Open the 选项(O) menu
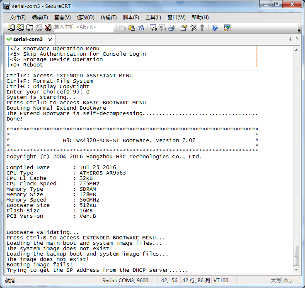Viewport: 305px width, 288px height. [86, 17]
